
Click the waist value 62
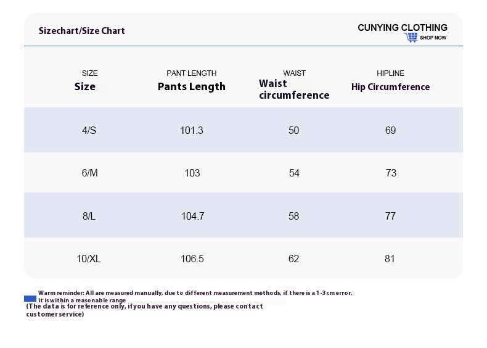[x=293, y=259]
